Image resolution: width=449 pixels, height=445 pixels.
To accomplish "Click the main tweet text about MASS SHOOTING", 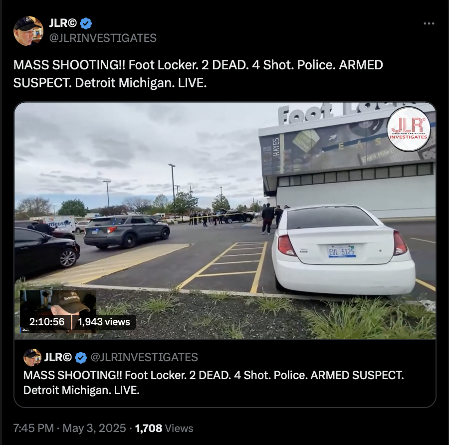I will (x=198, y=74).
